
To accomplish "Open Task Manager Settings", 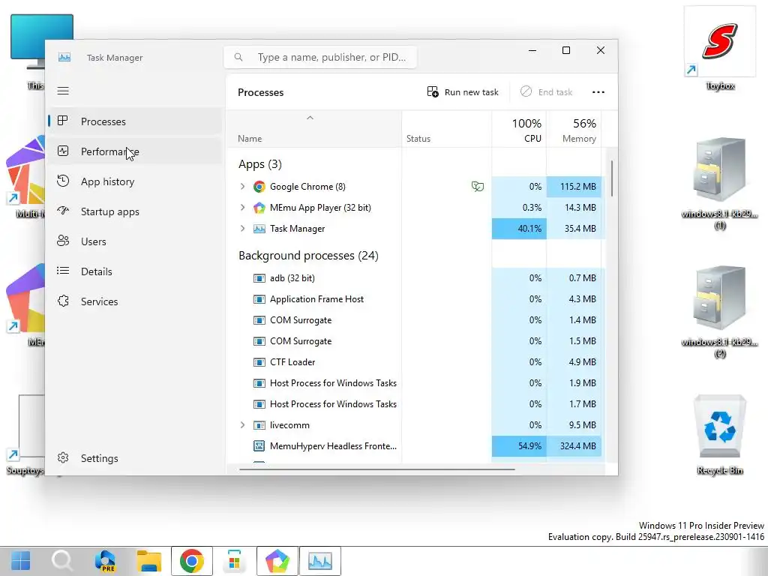I will tap(135, 458).
